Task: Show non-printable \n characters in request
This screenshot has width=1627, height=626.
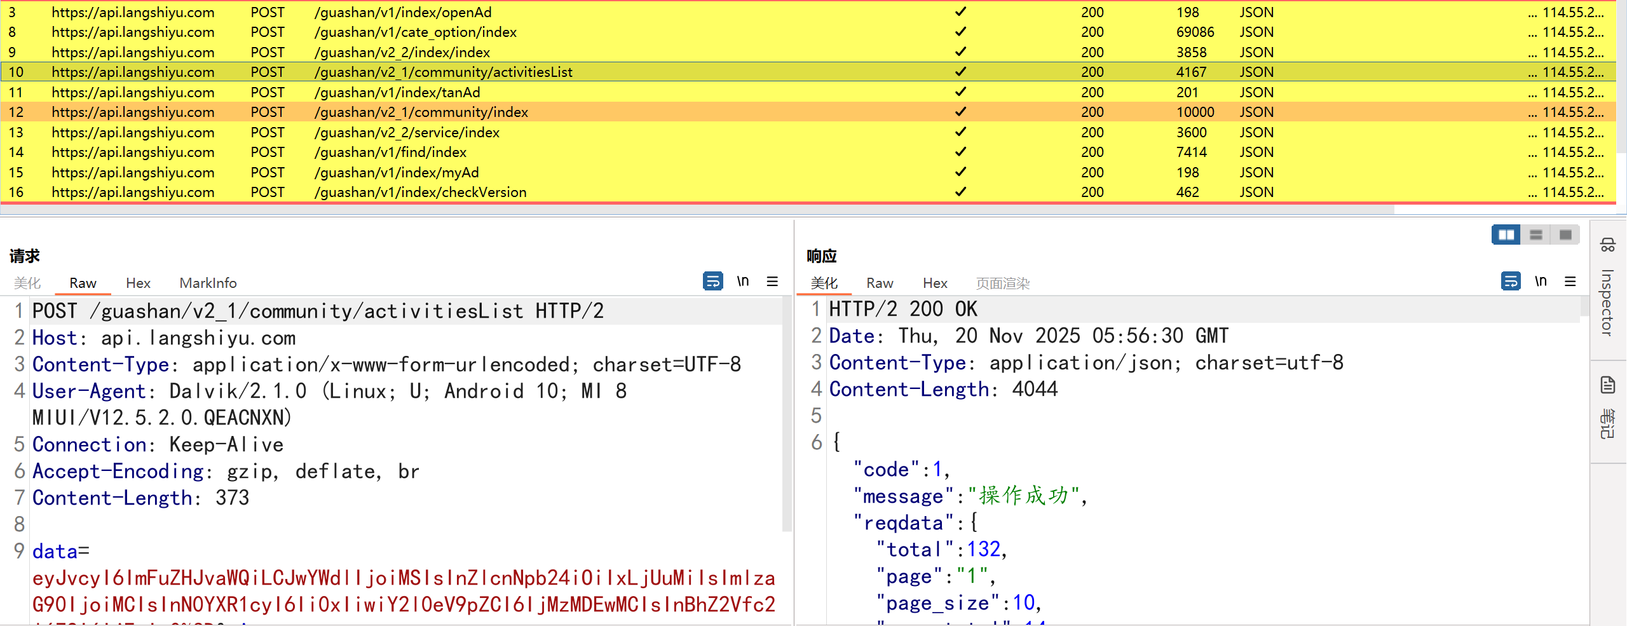Action: point(742,281)
